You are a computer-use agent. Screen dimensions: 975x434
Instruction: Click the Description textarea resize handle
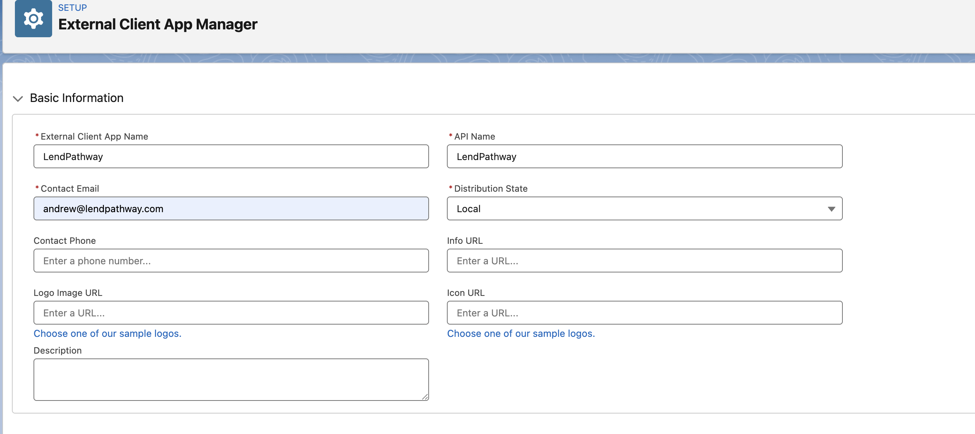point(425,397)
